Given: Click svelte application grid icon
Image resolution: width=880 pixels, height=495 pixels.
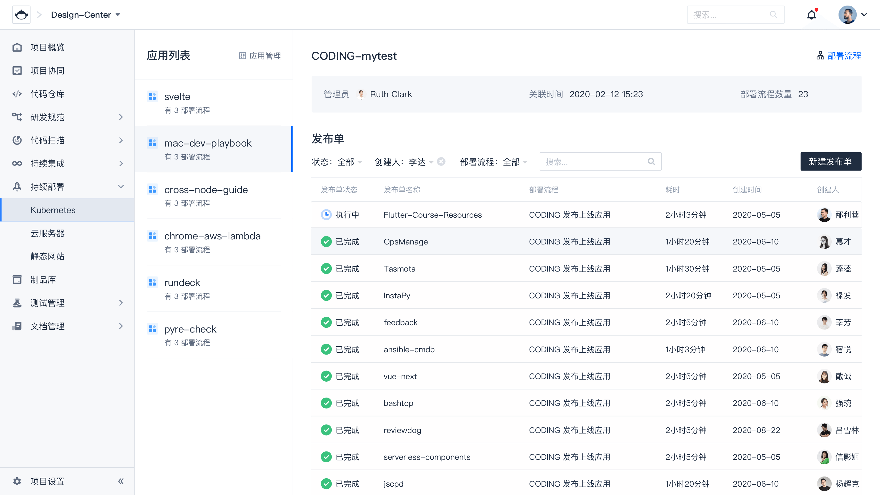Looking at the screenshot, I should (152, 96).
